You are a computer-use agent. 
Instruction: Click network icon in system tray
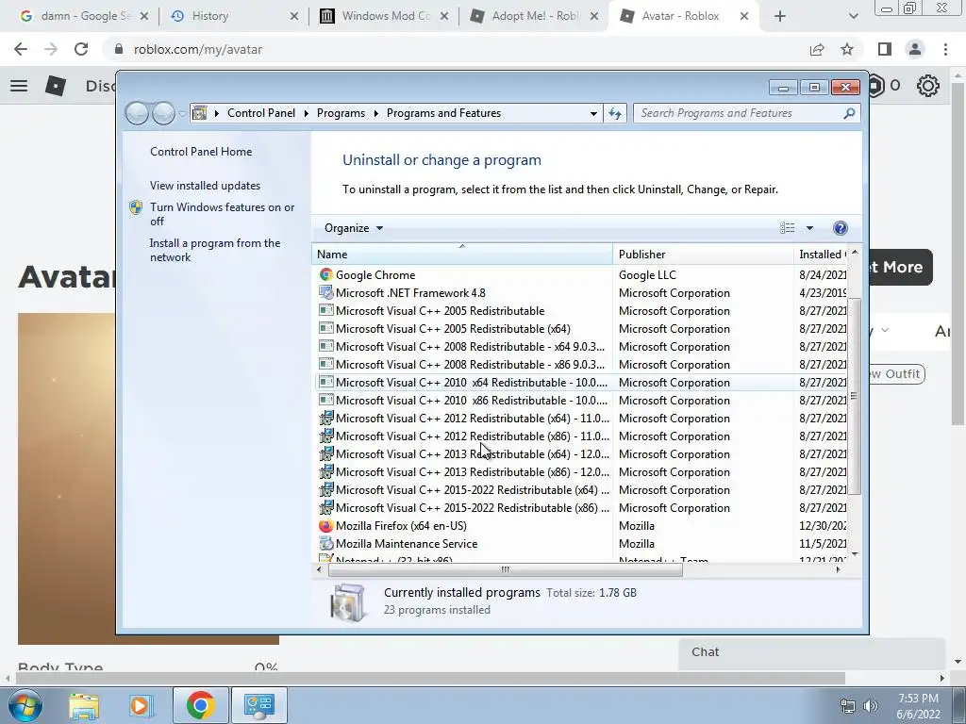coord(848,706)
